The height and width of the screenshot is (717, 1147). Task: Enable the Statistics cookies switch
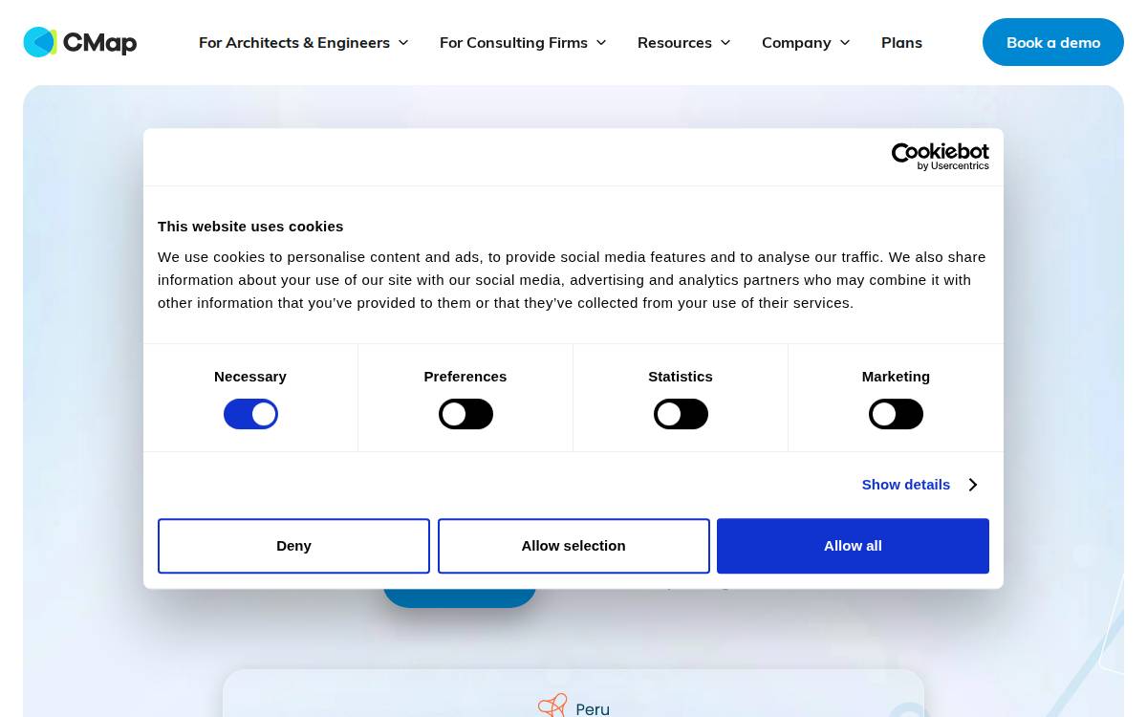(681, 414)
